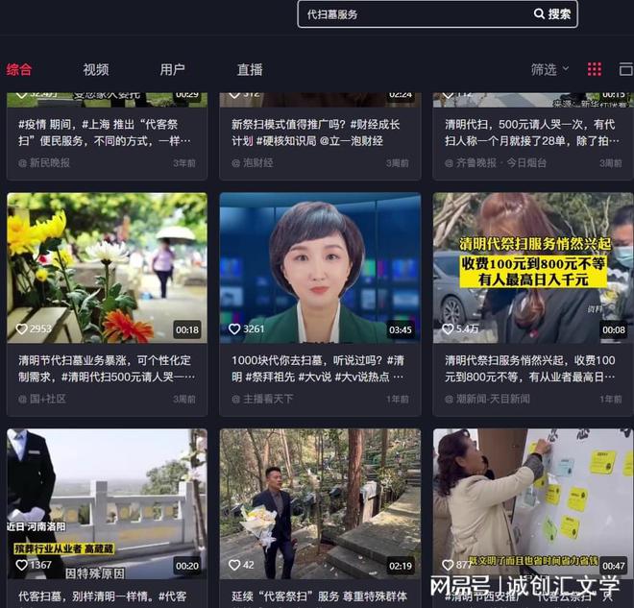Visit author @新民晚报
The image size is (634, 608).
(44, 163)
